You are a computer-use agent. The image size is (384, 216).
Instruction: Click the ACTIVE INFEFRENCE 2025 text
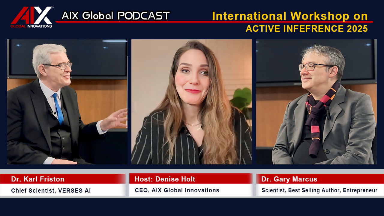306,29
